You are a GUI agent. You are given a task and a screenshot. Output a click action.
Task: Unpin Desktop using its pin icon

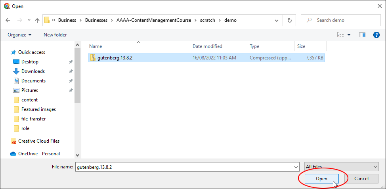point(71,62)
